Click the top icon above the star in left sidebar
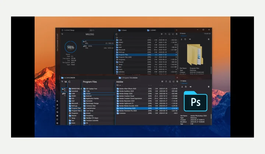Image resolution: width=265 pixels, height=154 pixels. (57, 101)
